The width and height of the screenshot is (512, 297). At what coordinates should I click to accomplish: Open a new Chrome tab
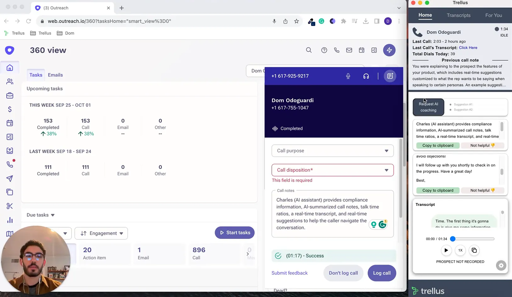click(121, 8)
